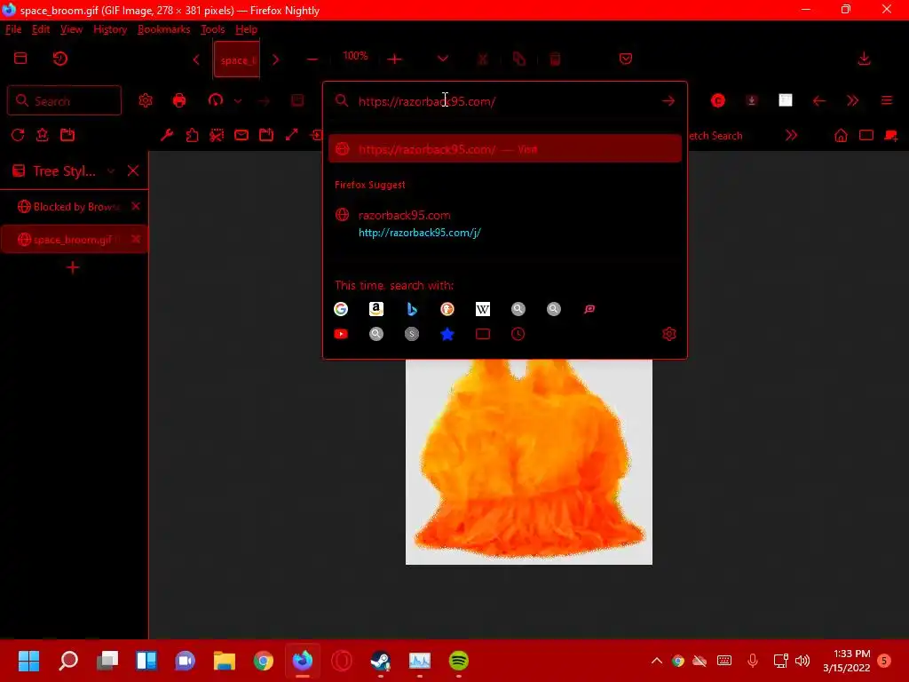Click the red circular C extension icon
909x682 pixels.
click(717, 101)
